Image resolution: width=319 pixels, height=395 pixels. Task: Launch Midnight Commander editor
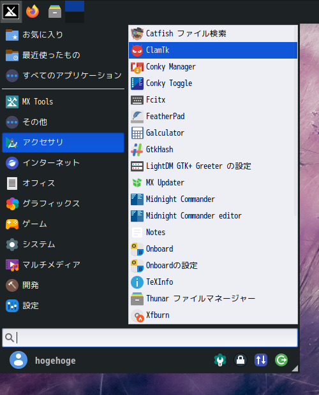[x=213, y=216]
